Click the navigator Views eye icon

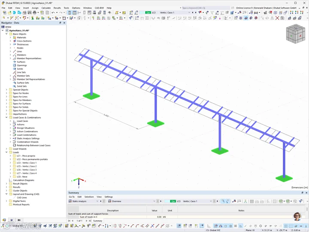(12, 220)
